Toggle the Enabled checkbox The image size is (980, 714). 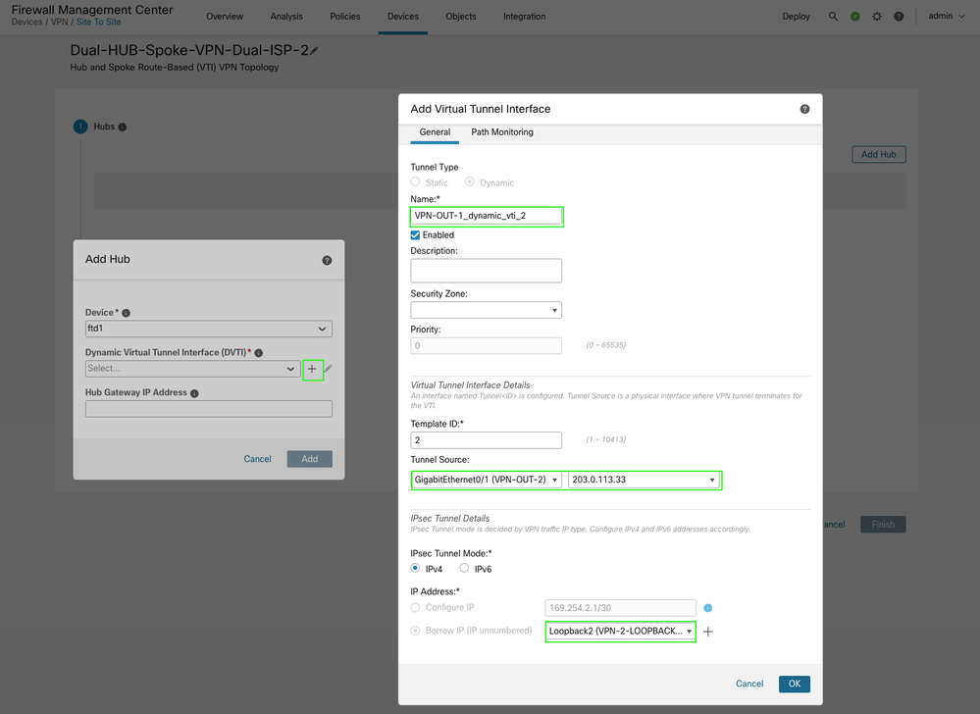(x=416, y=235)
